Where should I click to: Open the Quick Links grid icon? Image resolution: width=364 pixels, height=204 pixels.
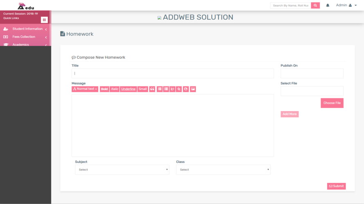tap(44, 20)
